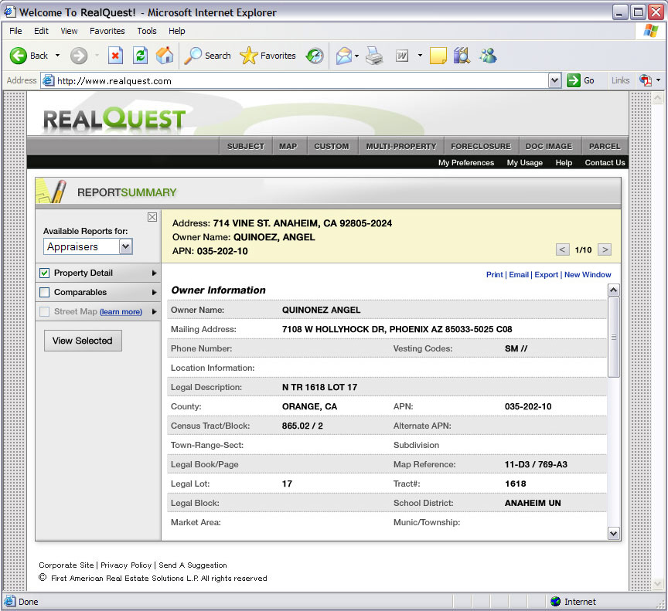The height and width of the screenshot is (611, 668).
Task: Click the yellow note Discuss icon
Action: click(438, 56)
